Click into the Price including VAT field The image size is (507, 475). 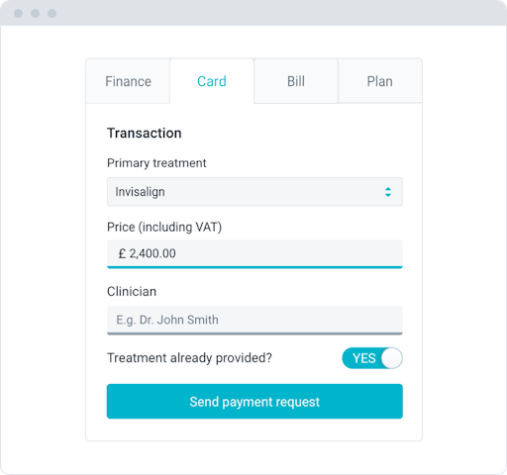tap(254, 254)
